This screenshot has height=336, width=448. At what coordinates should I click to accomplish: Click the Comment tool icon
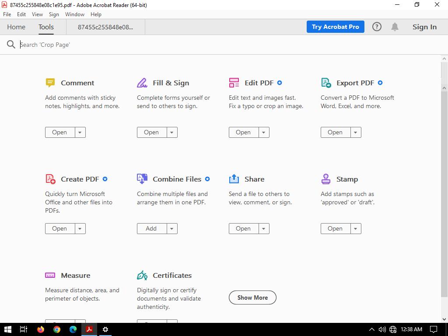pos(50,83)
